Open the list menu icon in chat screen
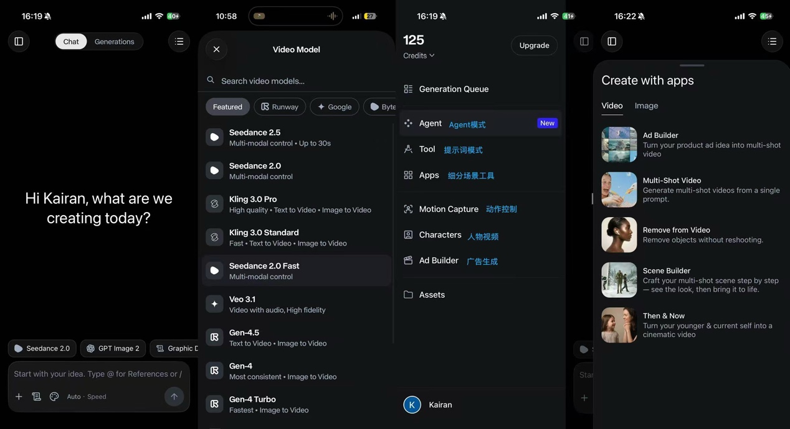This screenshot has height=429, width=790. click(179, 42)
